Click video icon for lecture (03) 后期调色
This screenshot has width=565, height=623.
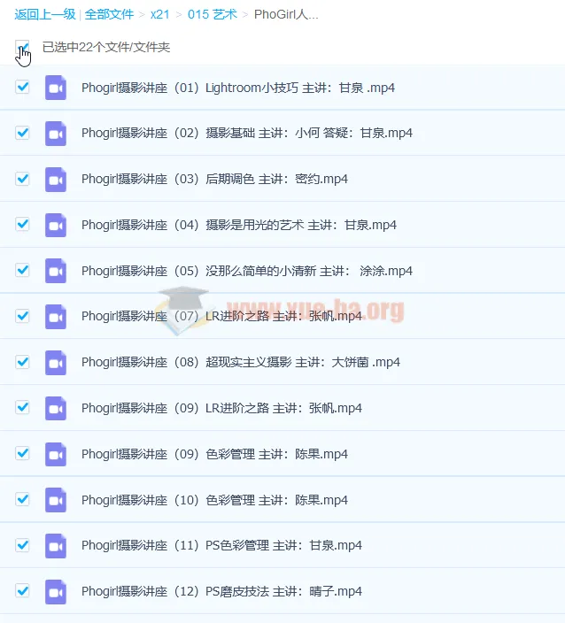[56, 180]
